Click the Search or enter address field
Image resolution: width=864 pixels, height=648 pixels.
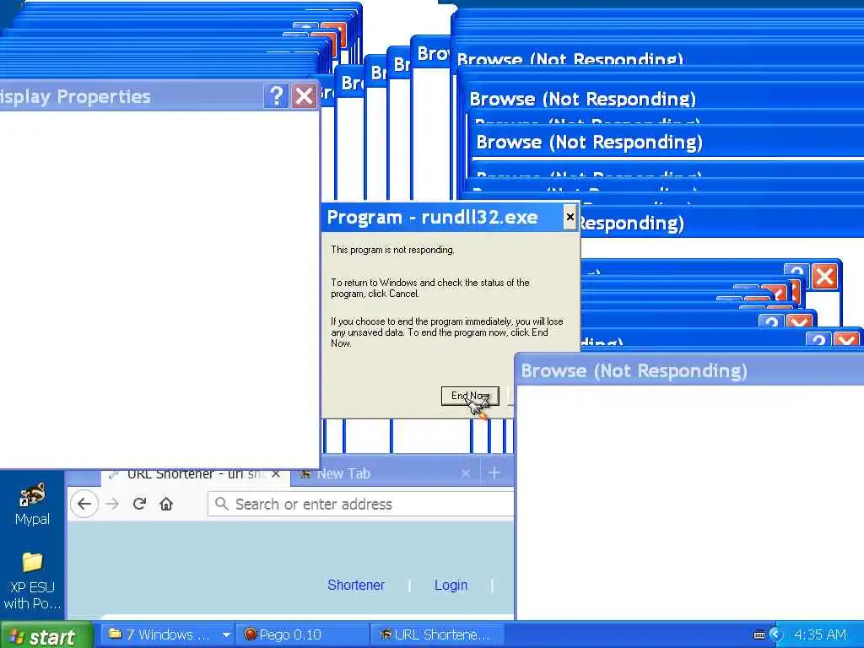pos(361,505)
